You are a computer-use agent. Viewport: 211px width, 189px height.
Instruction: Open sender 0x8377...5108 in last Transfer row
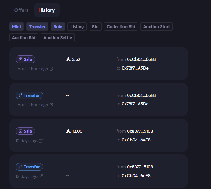[x=140, y=167]
